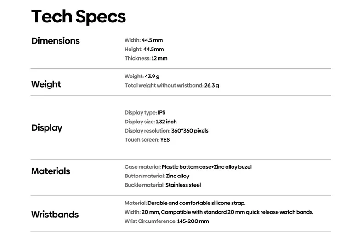Click the Height 44.5mm spec line
The height and width of the screenshot is (232, 363).
click(144, 50)
